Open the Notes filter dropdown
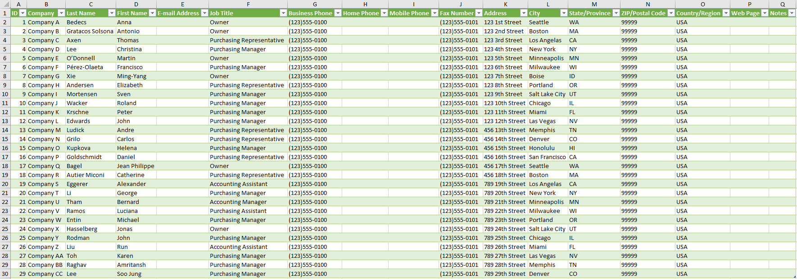Viewport: 797px width, 279px height. (792, 13)
